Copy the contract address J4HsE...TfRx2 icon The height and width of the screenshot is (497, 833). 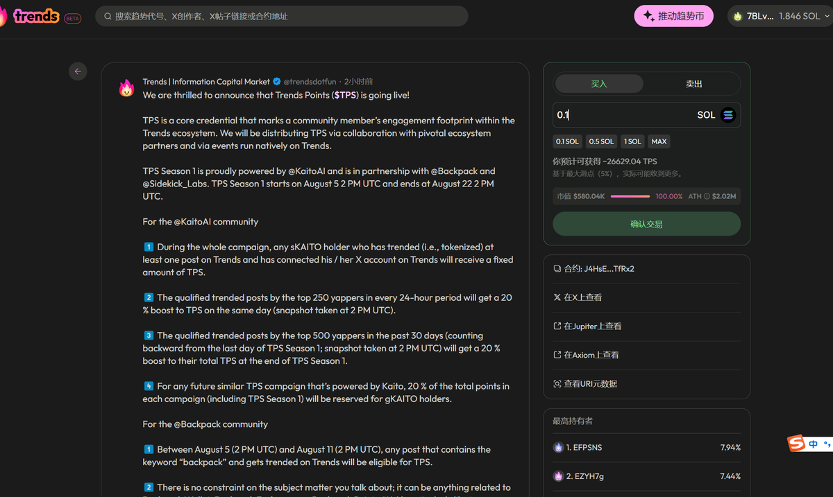[557, 268]
